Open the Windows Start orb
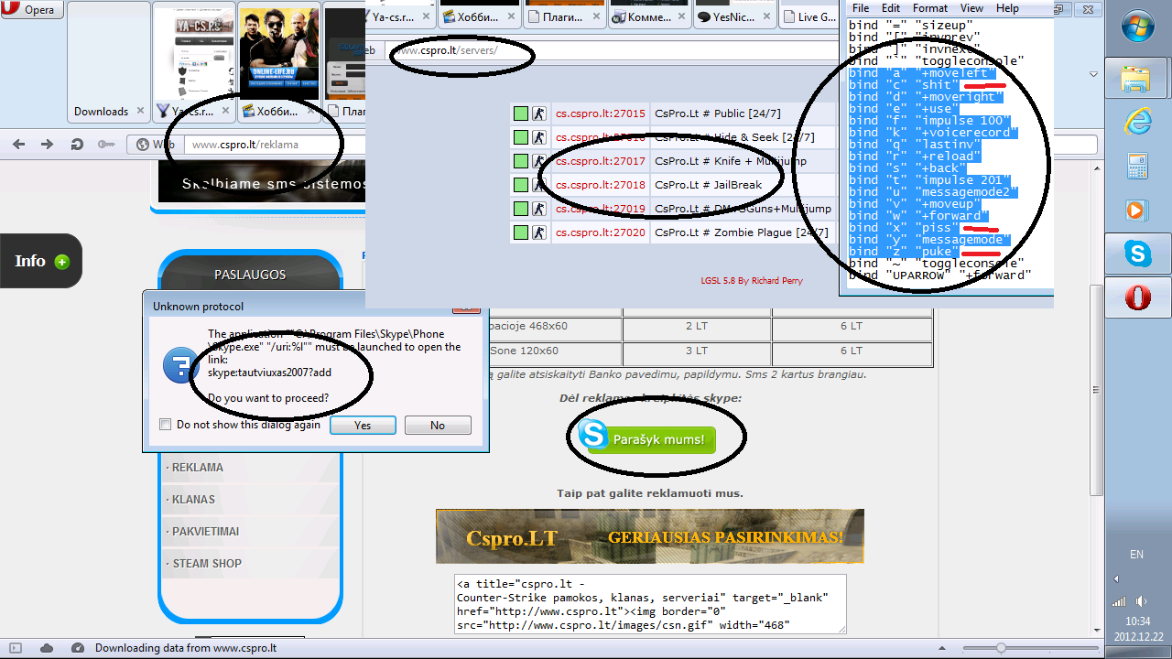The height and width of the screenshot is (659, 1172). pos(1138,27)
